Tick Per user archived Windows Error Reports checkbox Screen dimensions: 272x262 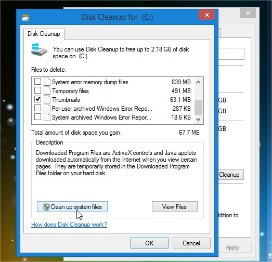[x=37, y=108]
